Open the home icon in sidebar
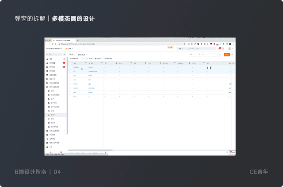 pyautogui.click(x=47, y=59)
